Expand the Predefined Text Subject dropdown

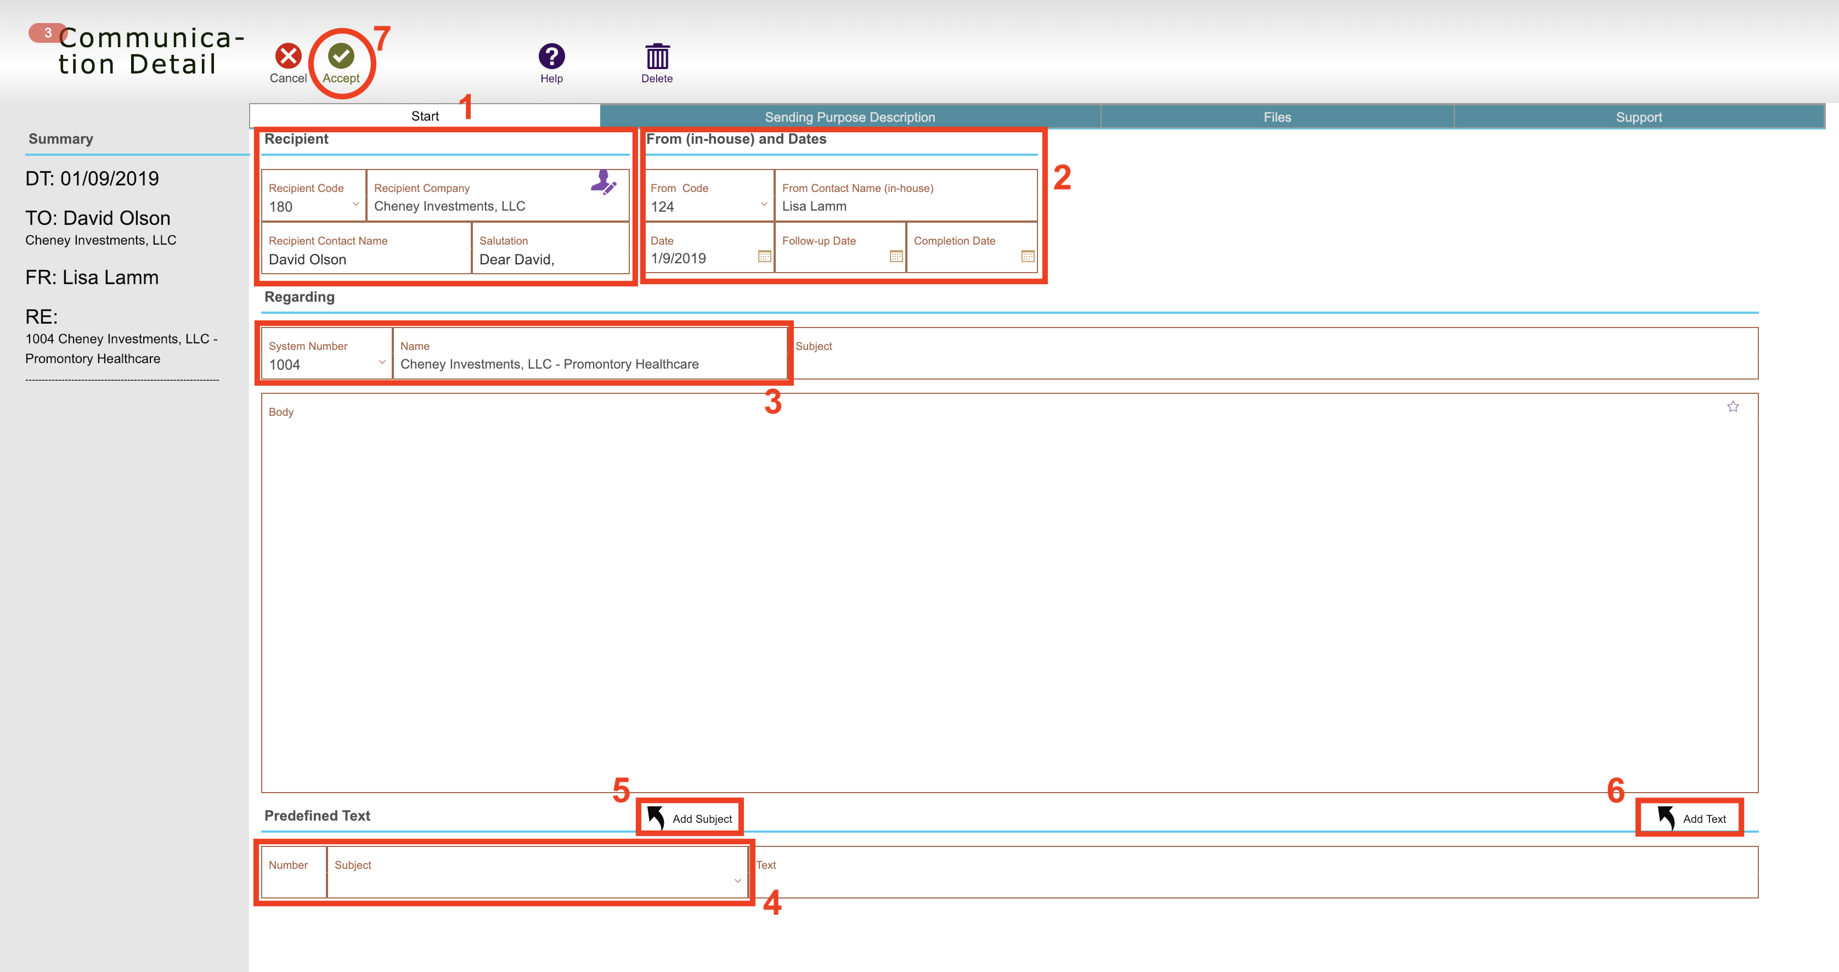point(737,881)
